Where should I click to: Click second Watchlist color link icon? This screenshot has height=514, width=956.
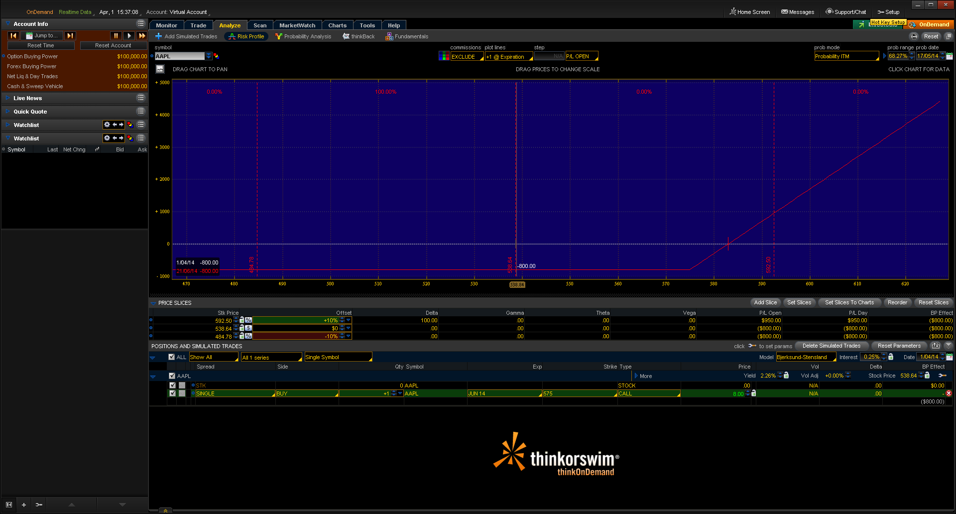[130, 138]
